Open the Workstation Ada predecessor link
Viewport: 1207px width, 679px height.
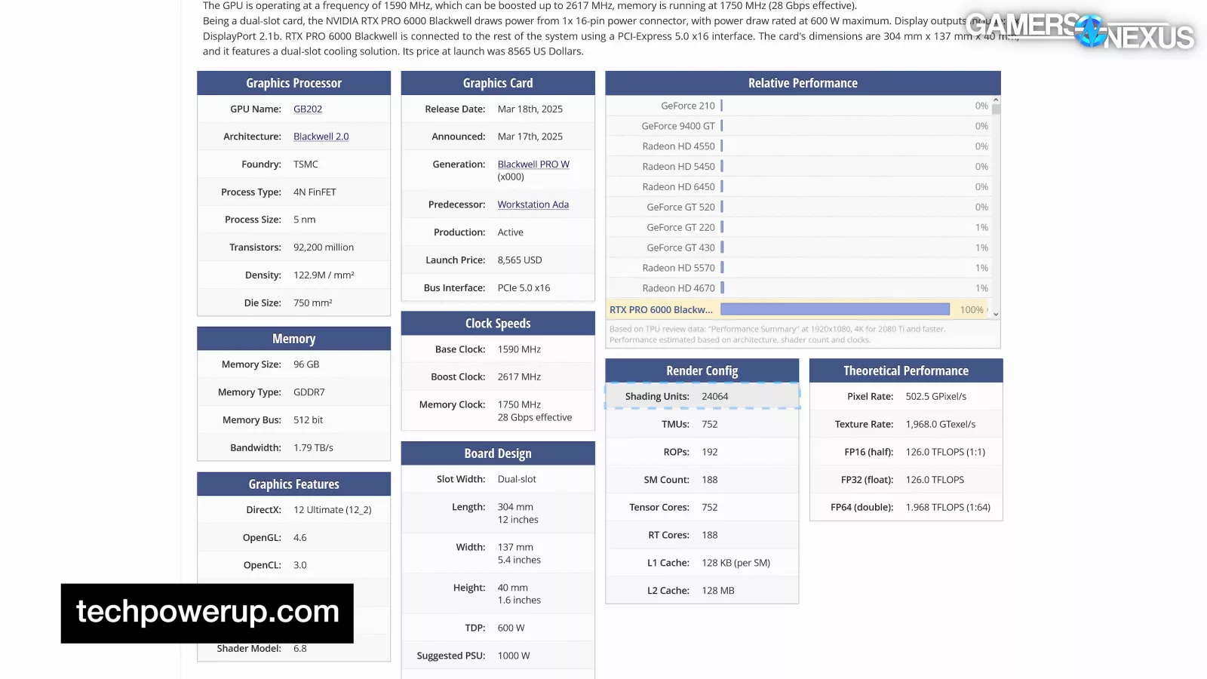click(533, 204)
